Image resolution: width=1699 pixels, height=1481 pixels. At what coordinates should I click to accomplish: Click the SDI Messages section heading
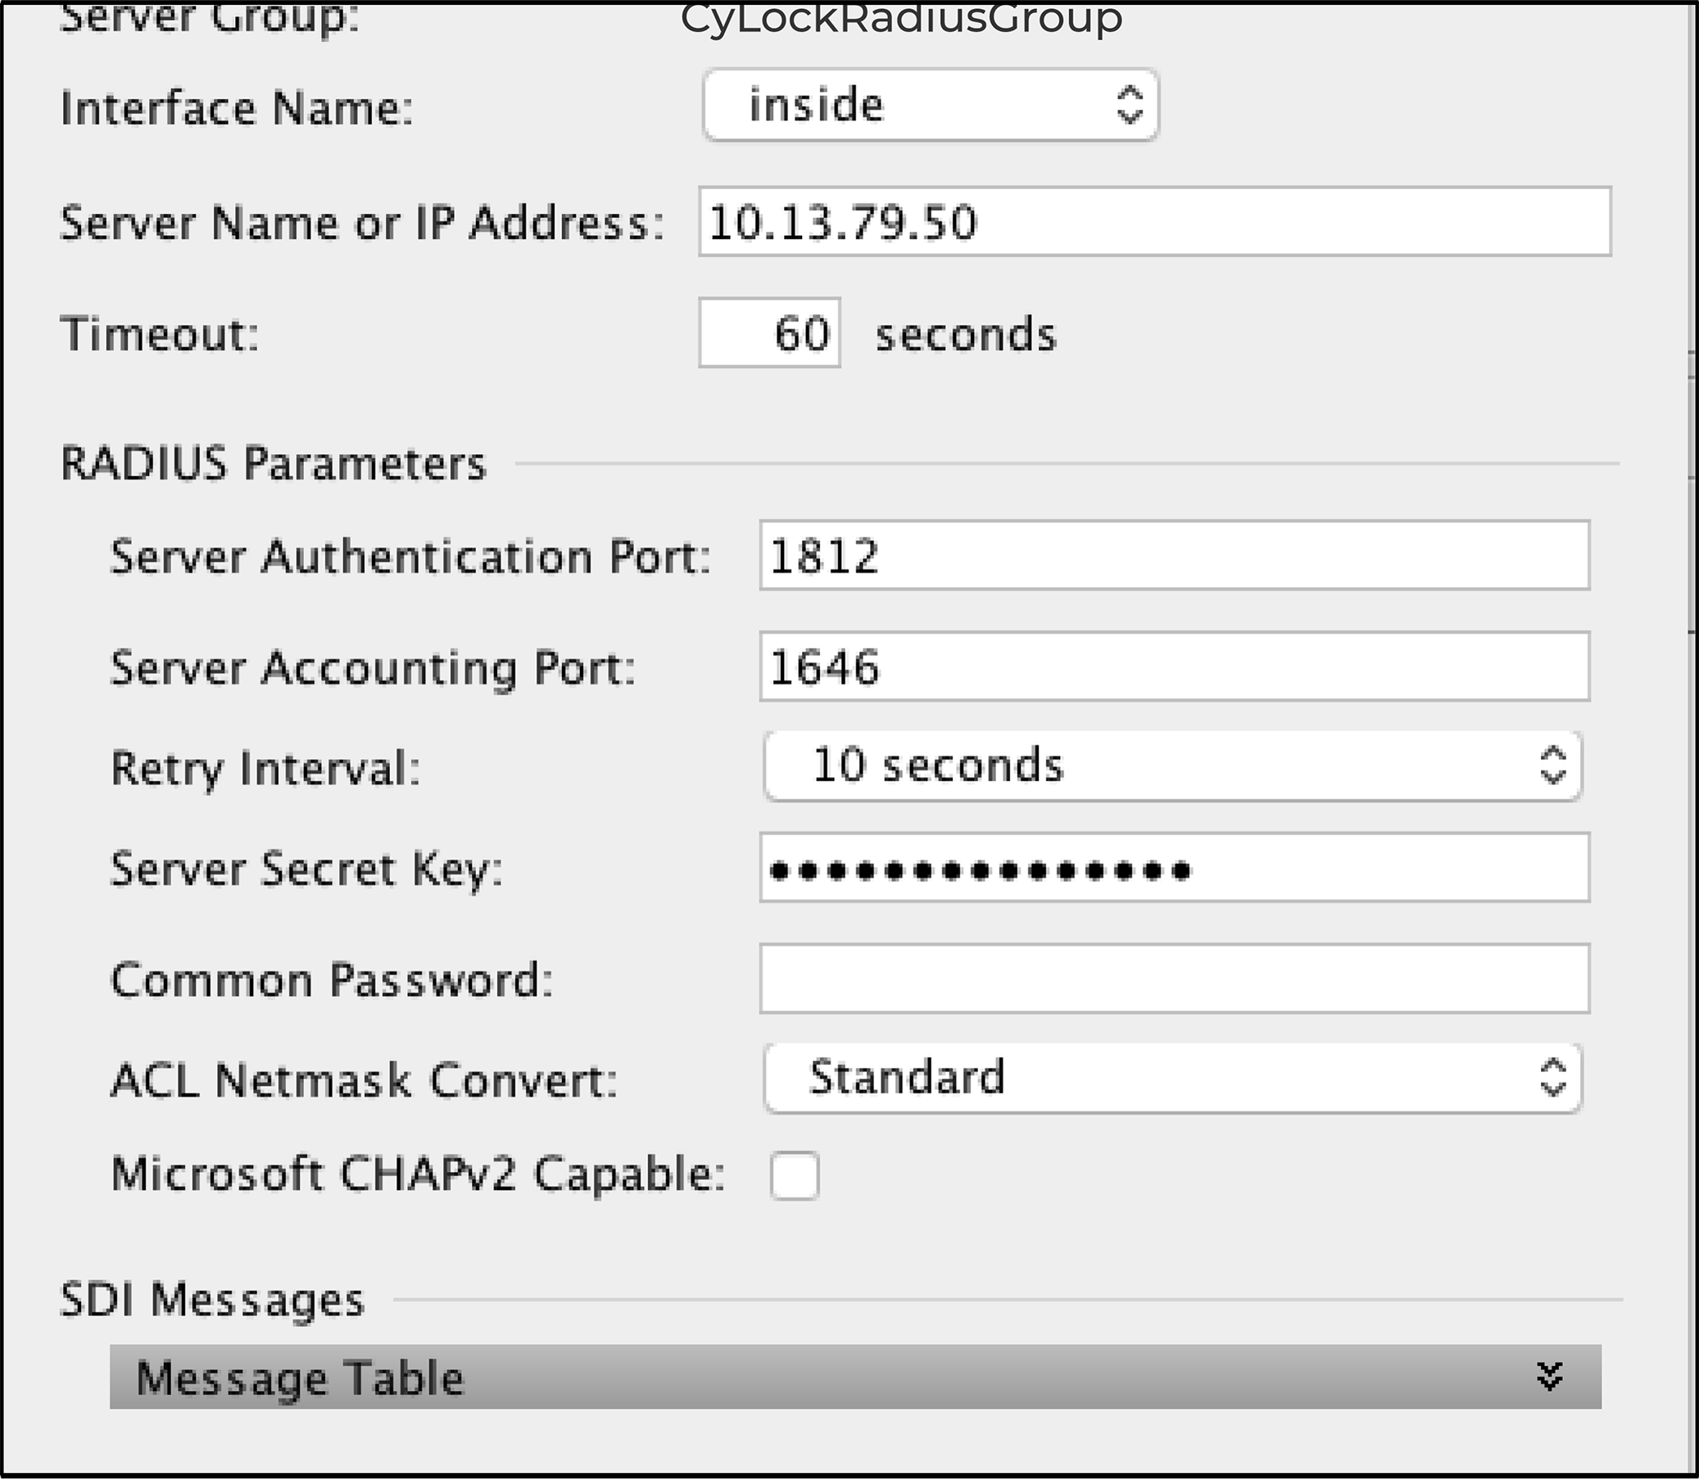pyautogui.click(x=212, y=1300)
